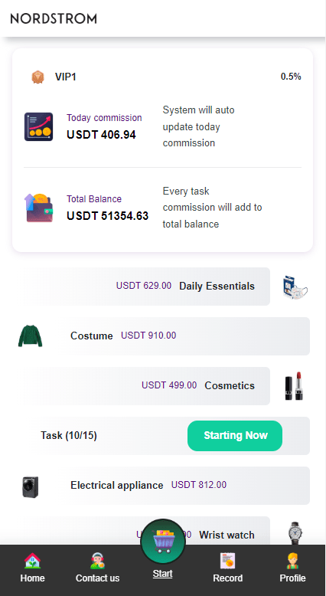
Task: Click the Wrist watch product image
Action: [x=295, y=533]
